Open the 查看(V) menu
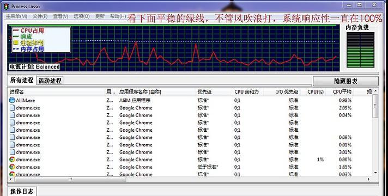This screenshot has width=388, height=196. [x=60, y=16]
